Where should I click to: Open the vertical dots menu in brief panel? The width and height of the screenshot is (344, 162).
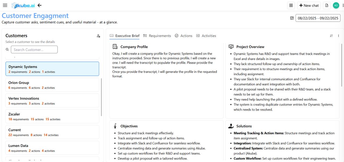pyautogui.click(x=338, y=36)
